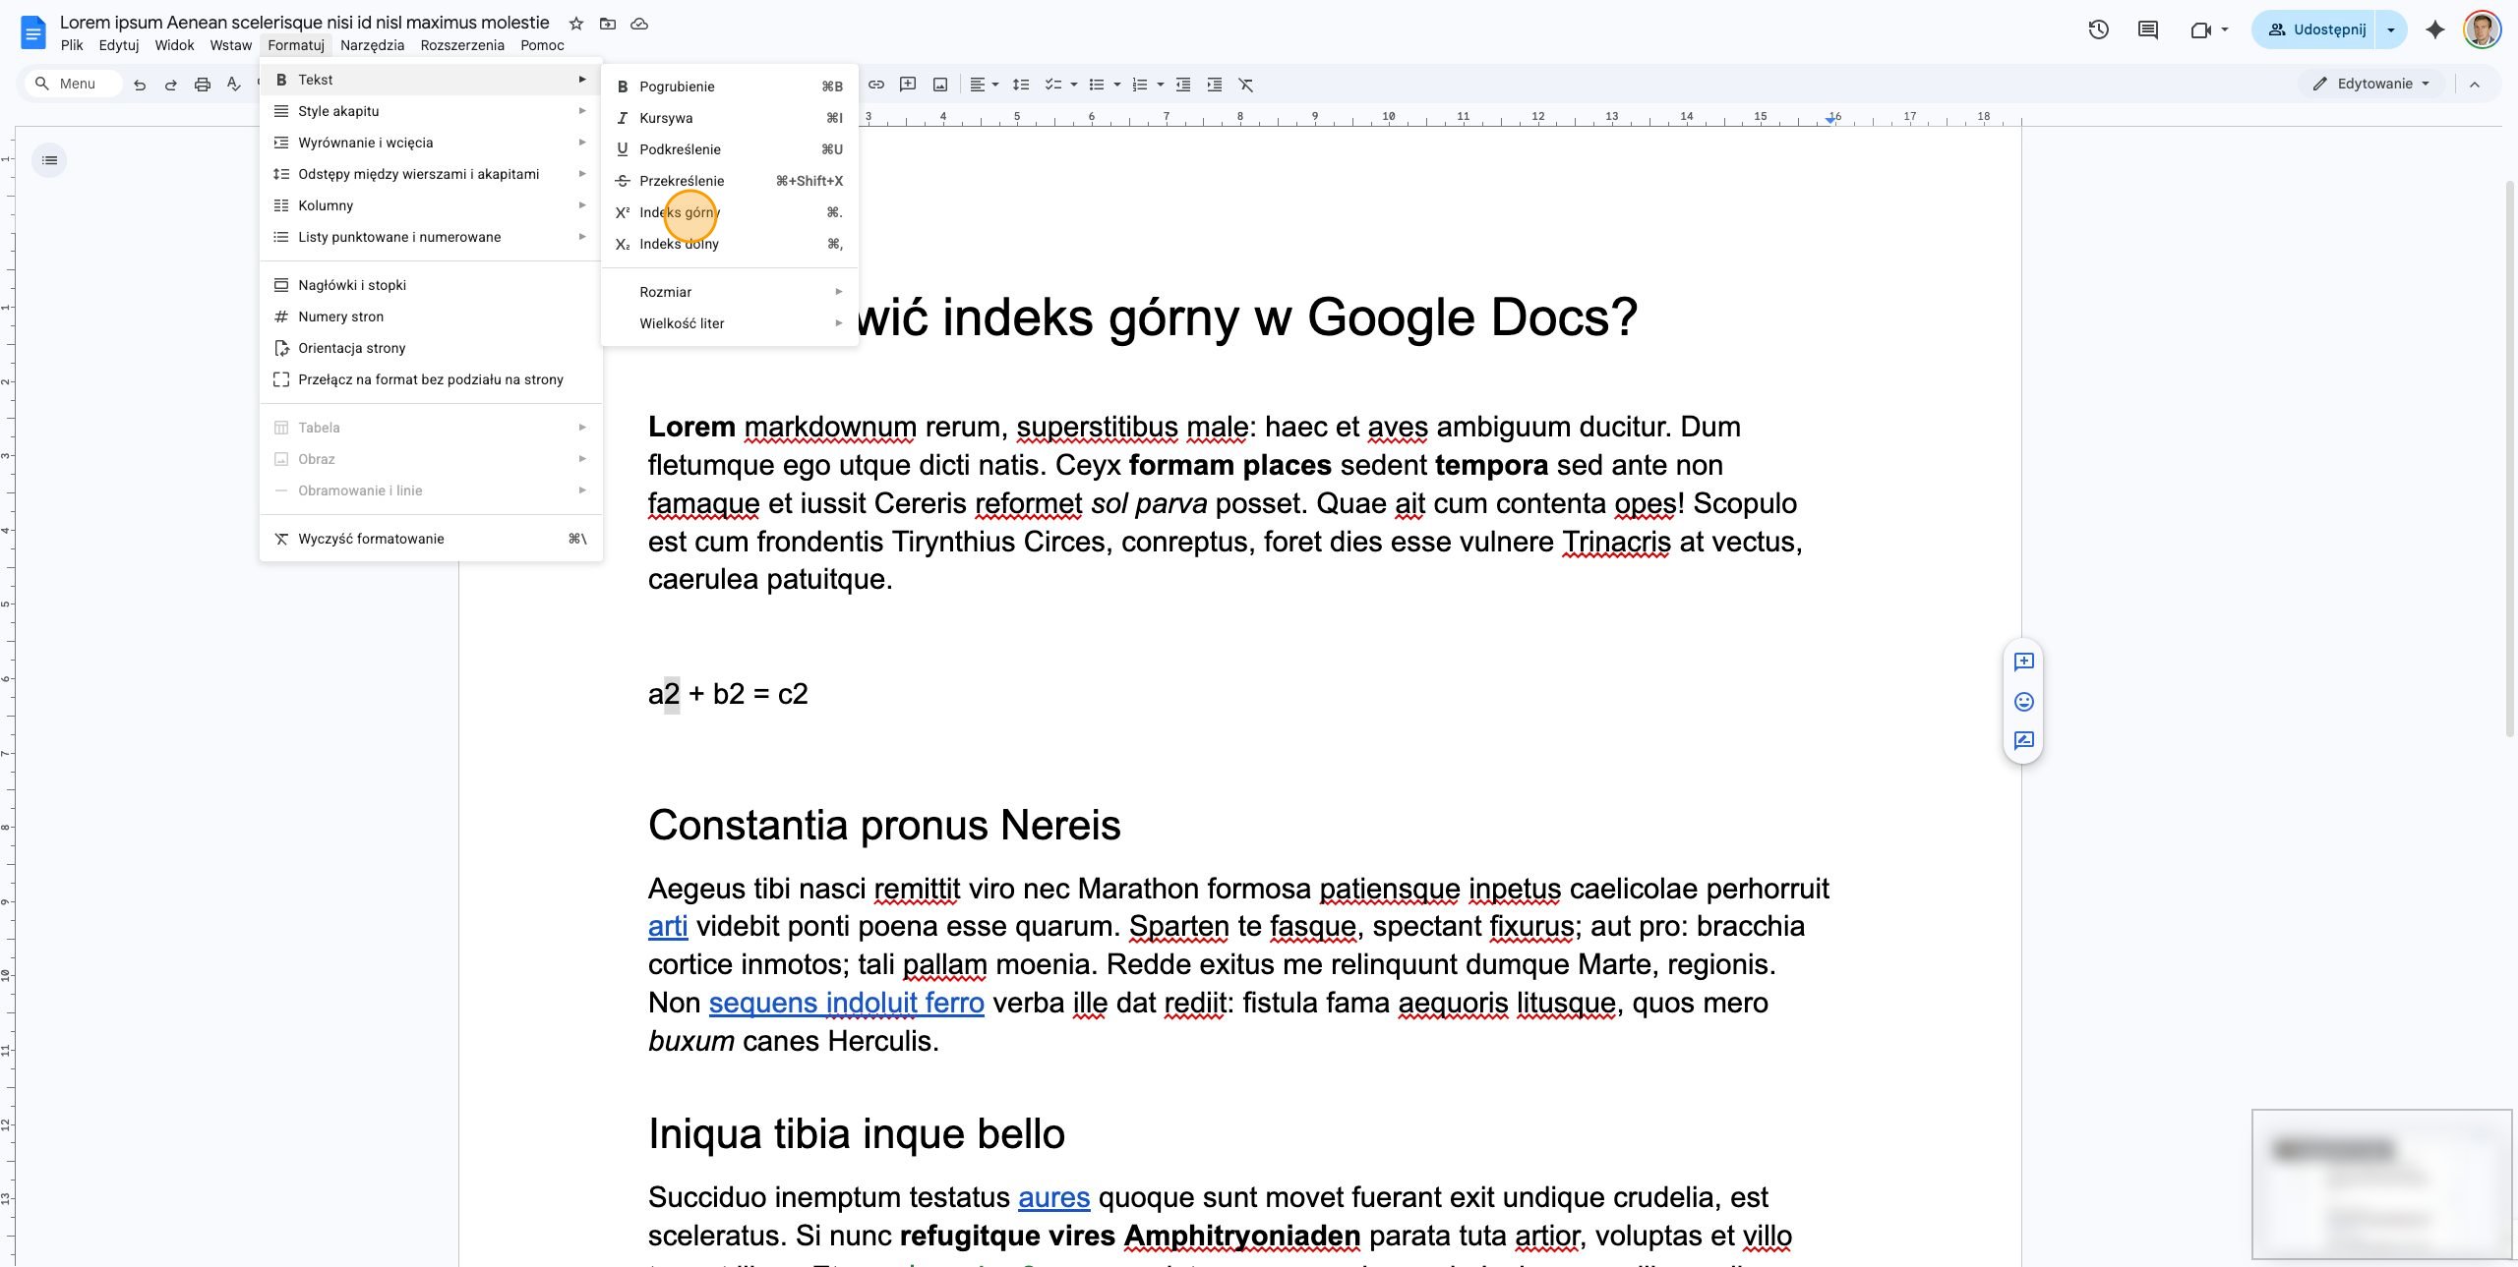Increase indent with toolbar icon
Screen dimensions: 2518x1267
(x=1215, y=85)
